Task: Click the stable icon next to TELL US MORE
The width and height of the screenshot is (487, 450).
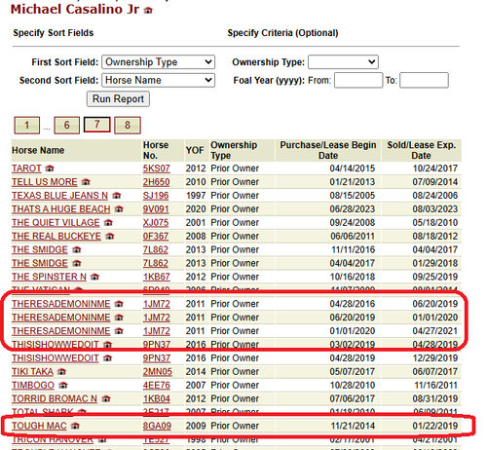Action: pos(86,182)
